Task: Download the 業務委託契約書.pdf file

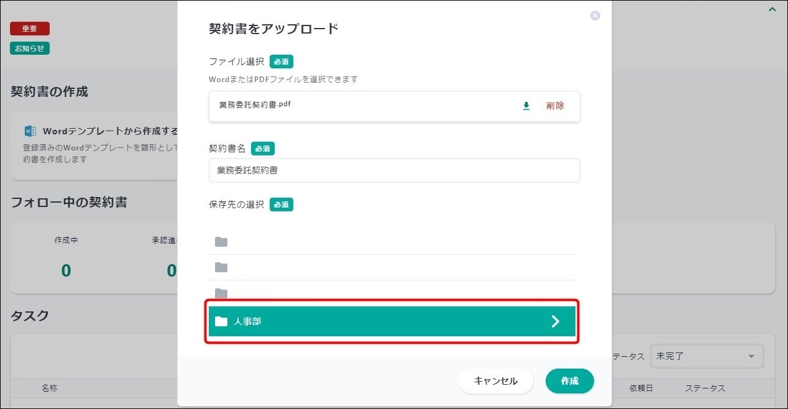Action: (x=526, y=106)
